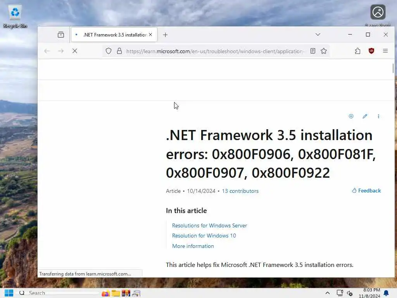Viewport: 397px width, 298px height.
Task: Close the .NET Framework 3.5 tab
Action: [x=150, y=35]
